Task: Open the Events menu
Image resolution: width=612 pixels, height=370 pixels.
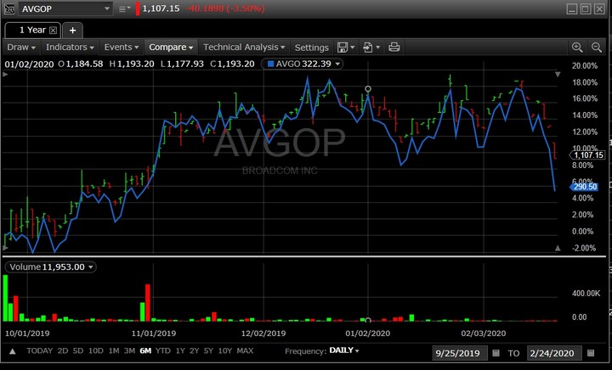Action: click(x=121, y=48)
